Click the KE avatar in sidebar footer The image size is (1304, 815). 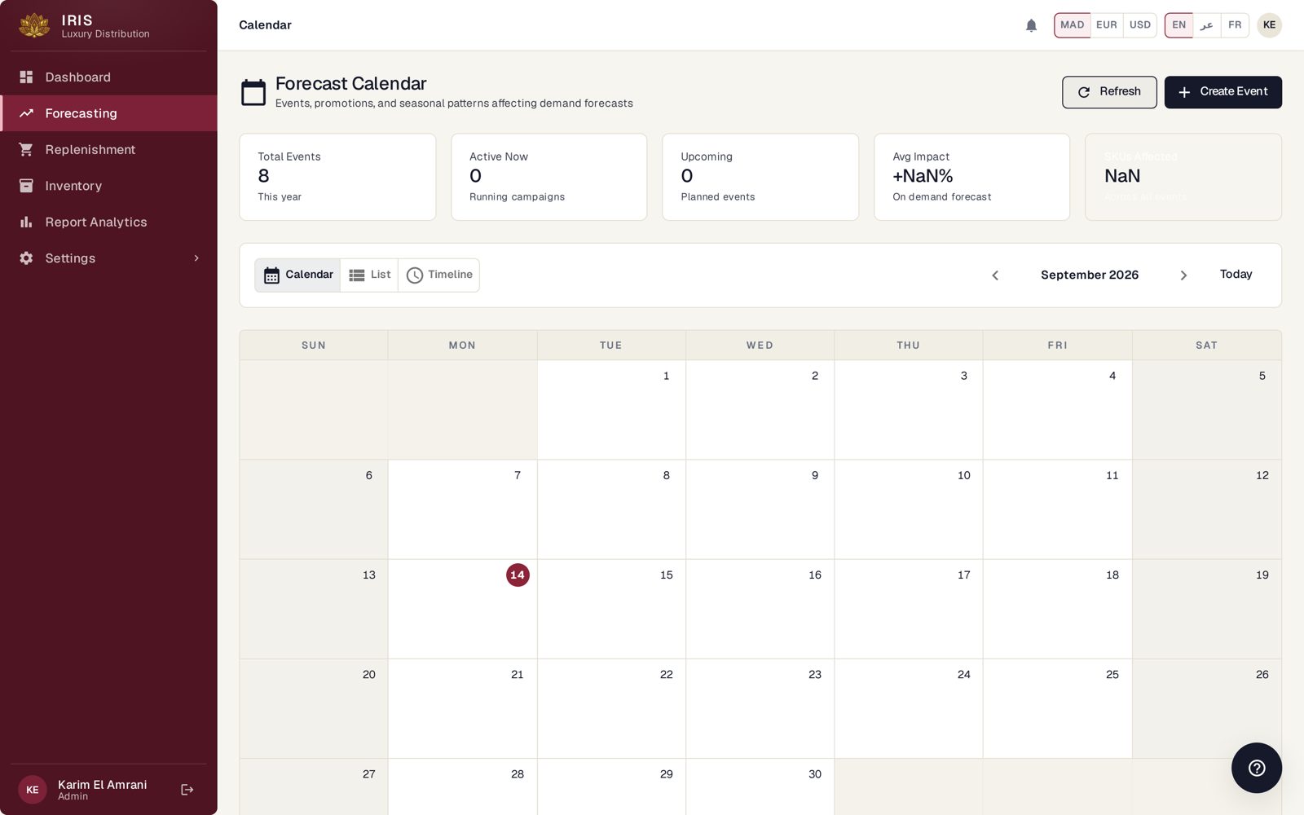point(33,790)
